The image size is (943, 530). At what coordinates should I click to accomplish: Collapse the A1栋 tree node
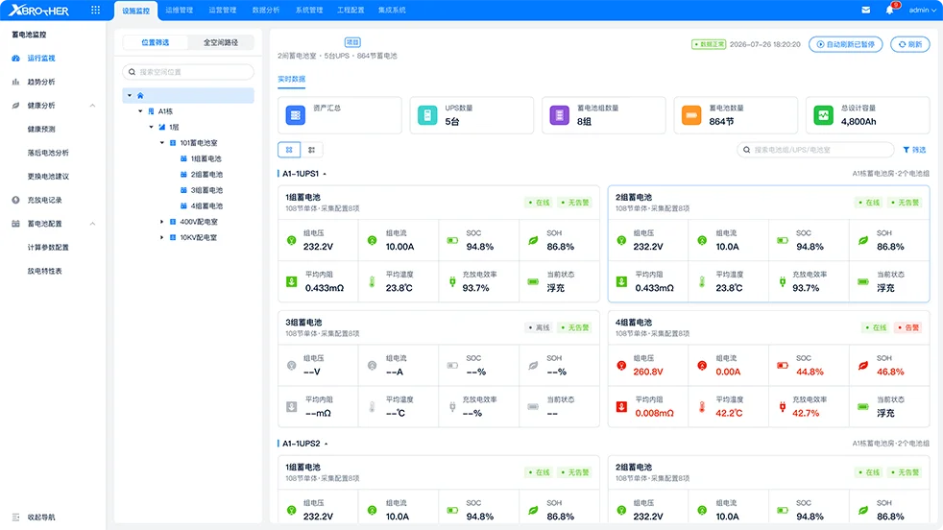coord(140,111)
